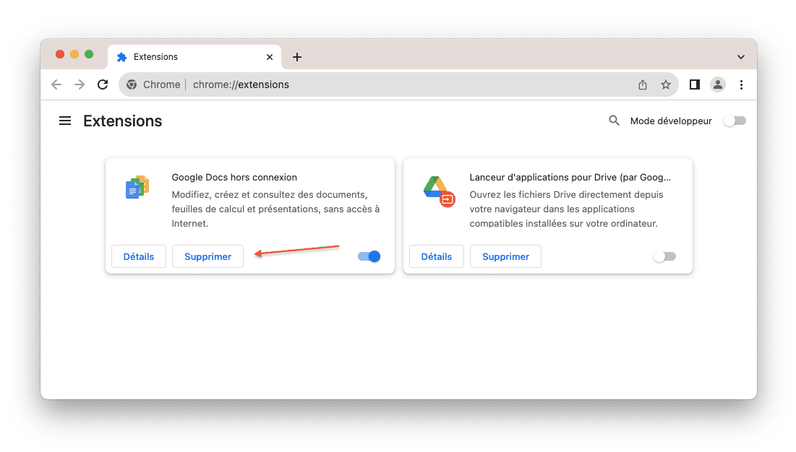Image resolution: width=796 pixels, height=452 pixels.
Task: Click the description 'Ouvrez les fichiers Drive directement'
Action: point(566,209)
